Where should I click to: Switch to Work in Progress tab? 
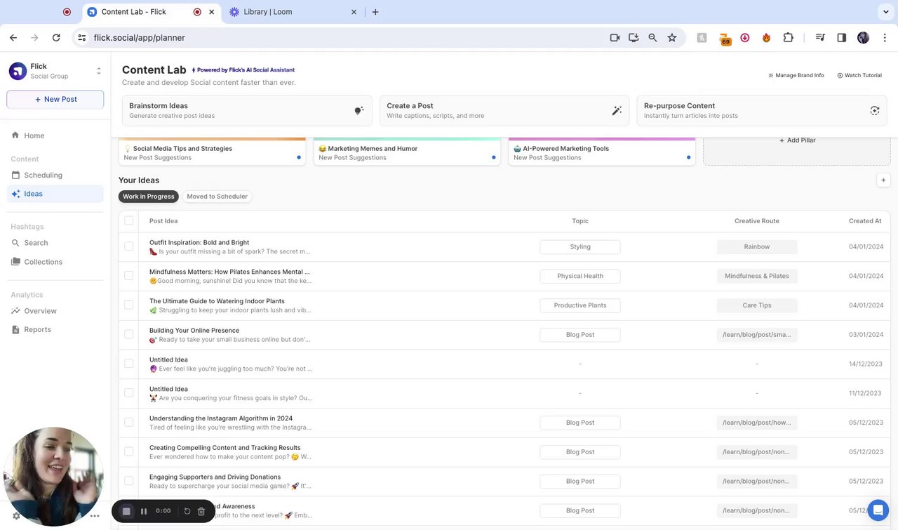coord(149,197)
